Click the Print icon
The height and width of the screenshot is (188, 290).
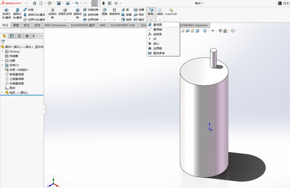click(x=68, y=3)
